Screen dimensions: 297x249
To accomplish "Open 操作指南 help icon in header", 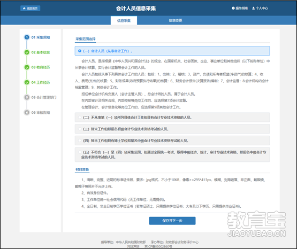I will (233, 8).
